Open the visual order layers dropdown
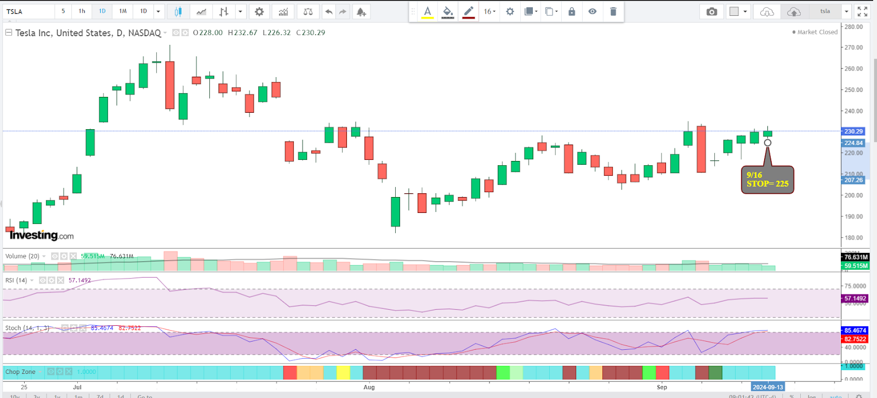This screenshot has height=398, width=877. pyautogui.click(x=530, y=11)
